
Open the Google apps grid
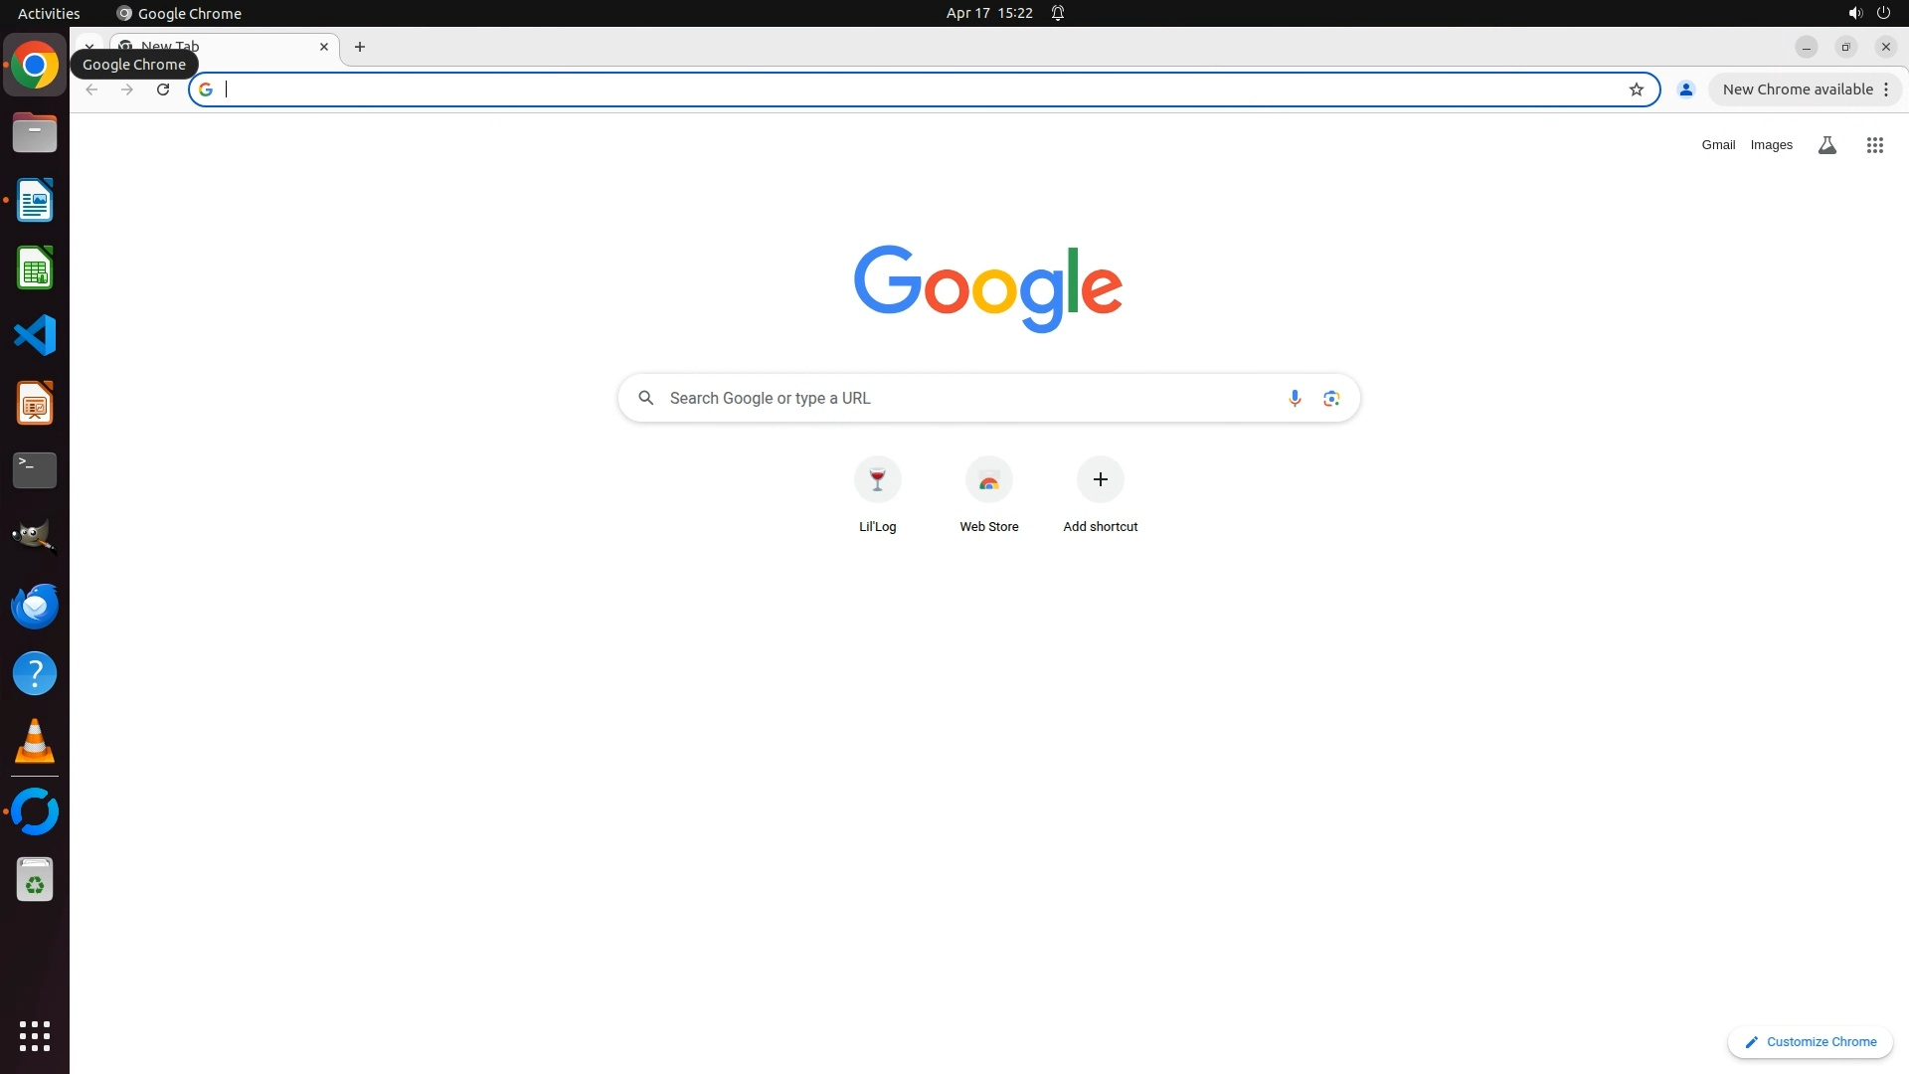1874,145
